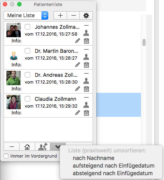
Task: Tick the checkbox for Dr. Andreas Zoll...
Action: click(x=28, y=75)
